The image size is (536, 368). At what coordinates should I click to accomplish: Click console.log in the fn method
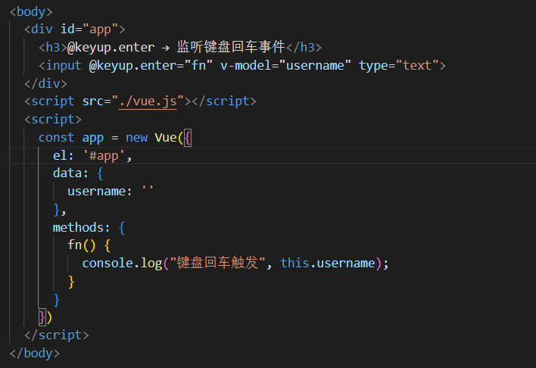(122, 263)
